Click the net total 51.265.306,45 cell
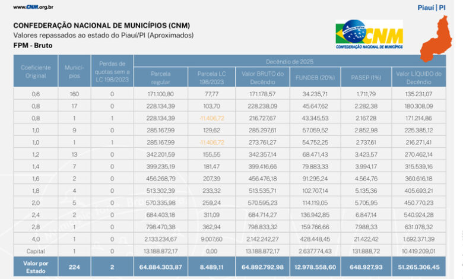Viewport: 463px width, 279px height. point(418,267)
